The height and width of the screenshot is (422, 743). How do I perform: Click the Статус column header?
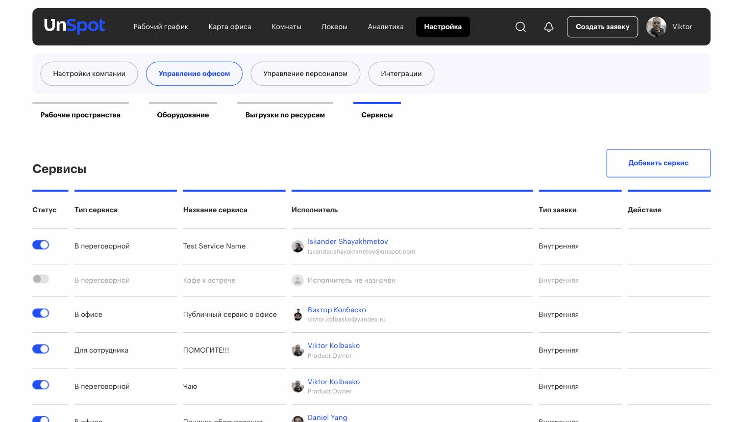44,210
